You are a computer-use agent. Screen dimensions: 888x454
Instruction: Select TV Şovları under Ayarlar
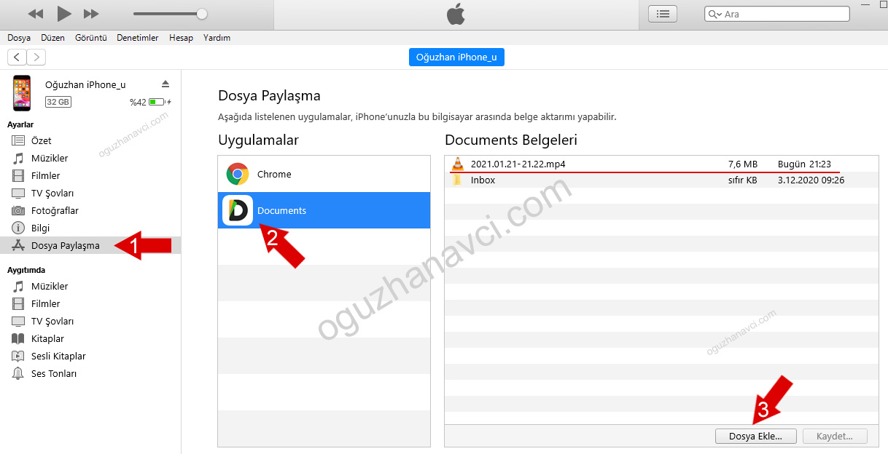click(x=90, y=193)
